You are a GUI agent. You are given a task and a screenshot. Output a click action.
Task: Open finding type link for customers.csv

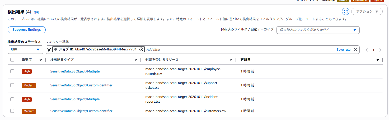point(81,111)
